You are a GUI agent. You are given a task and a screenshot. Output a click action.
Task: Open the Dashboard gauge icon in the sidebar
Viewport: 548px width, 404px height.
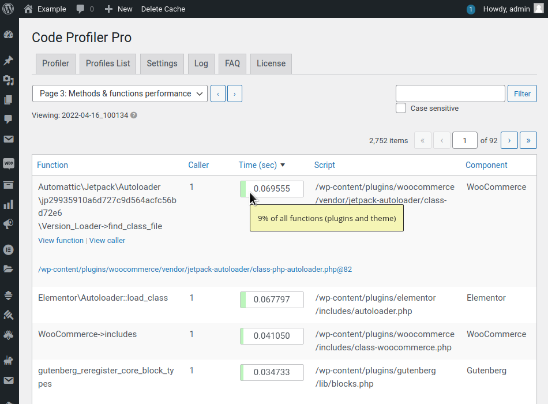9,34
